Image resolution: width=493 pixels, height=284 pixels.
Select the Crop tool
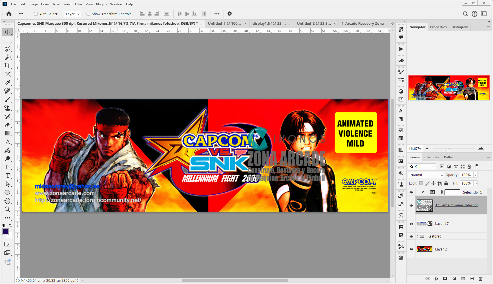click(x=8, y=66)
